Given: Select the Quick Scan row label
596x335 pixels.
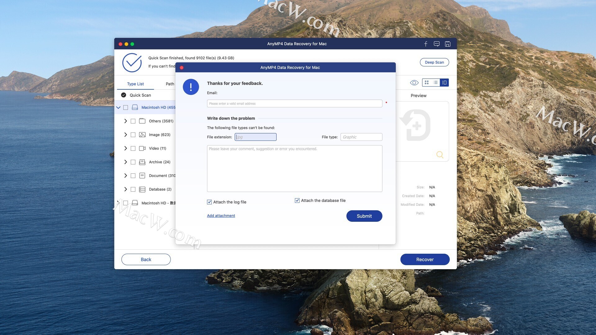Looking at the screenshot, I should click(x=140, y=95).
